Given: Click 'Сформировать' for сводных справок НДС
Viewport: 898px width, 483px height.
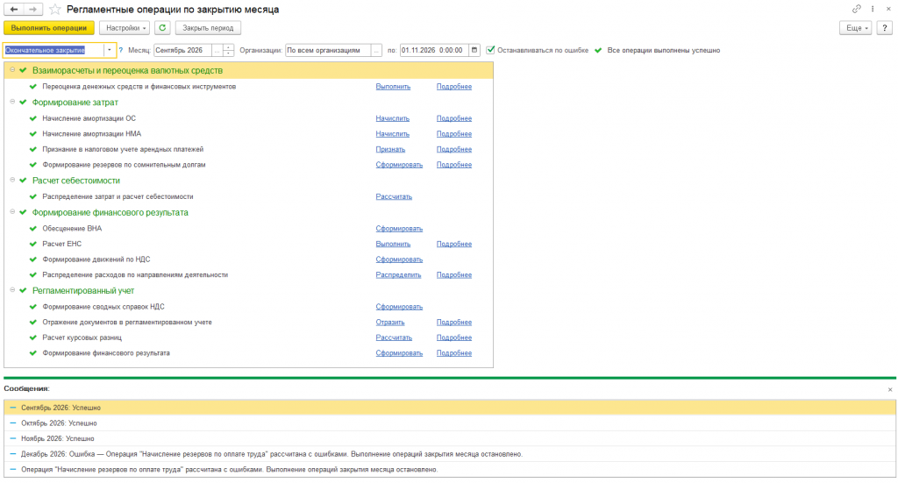Looking at the screenshot, I should point(399,307).
